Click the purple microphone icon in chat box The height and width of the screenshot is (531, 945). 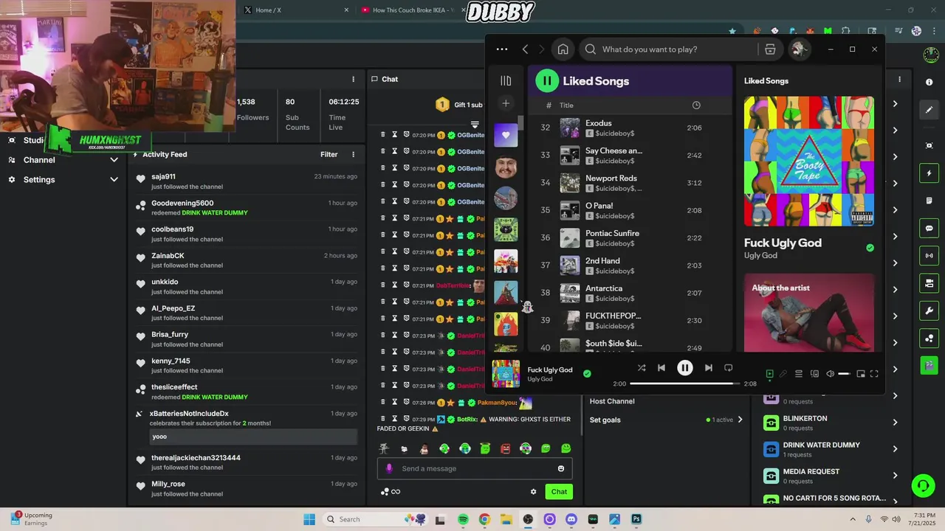pos(389,468)
